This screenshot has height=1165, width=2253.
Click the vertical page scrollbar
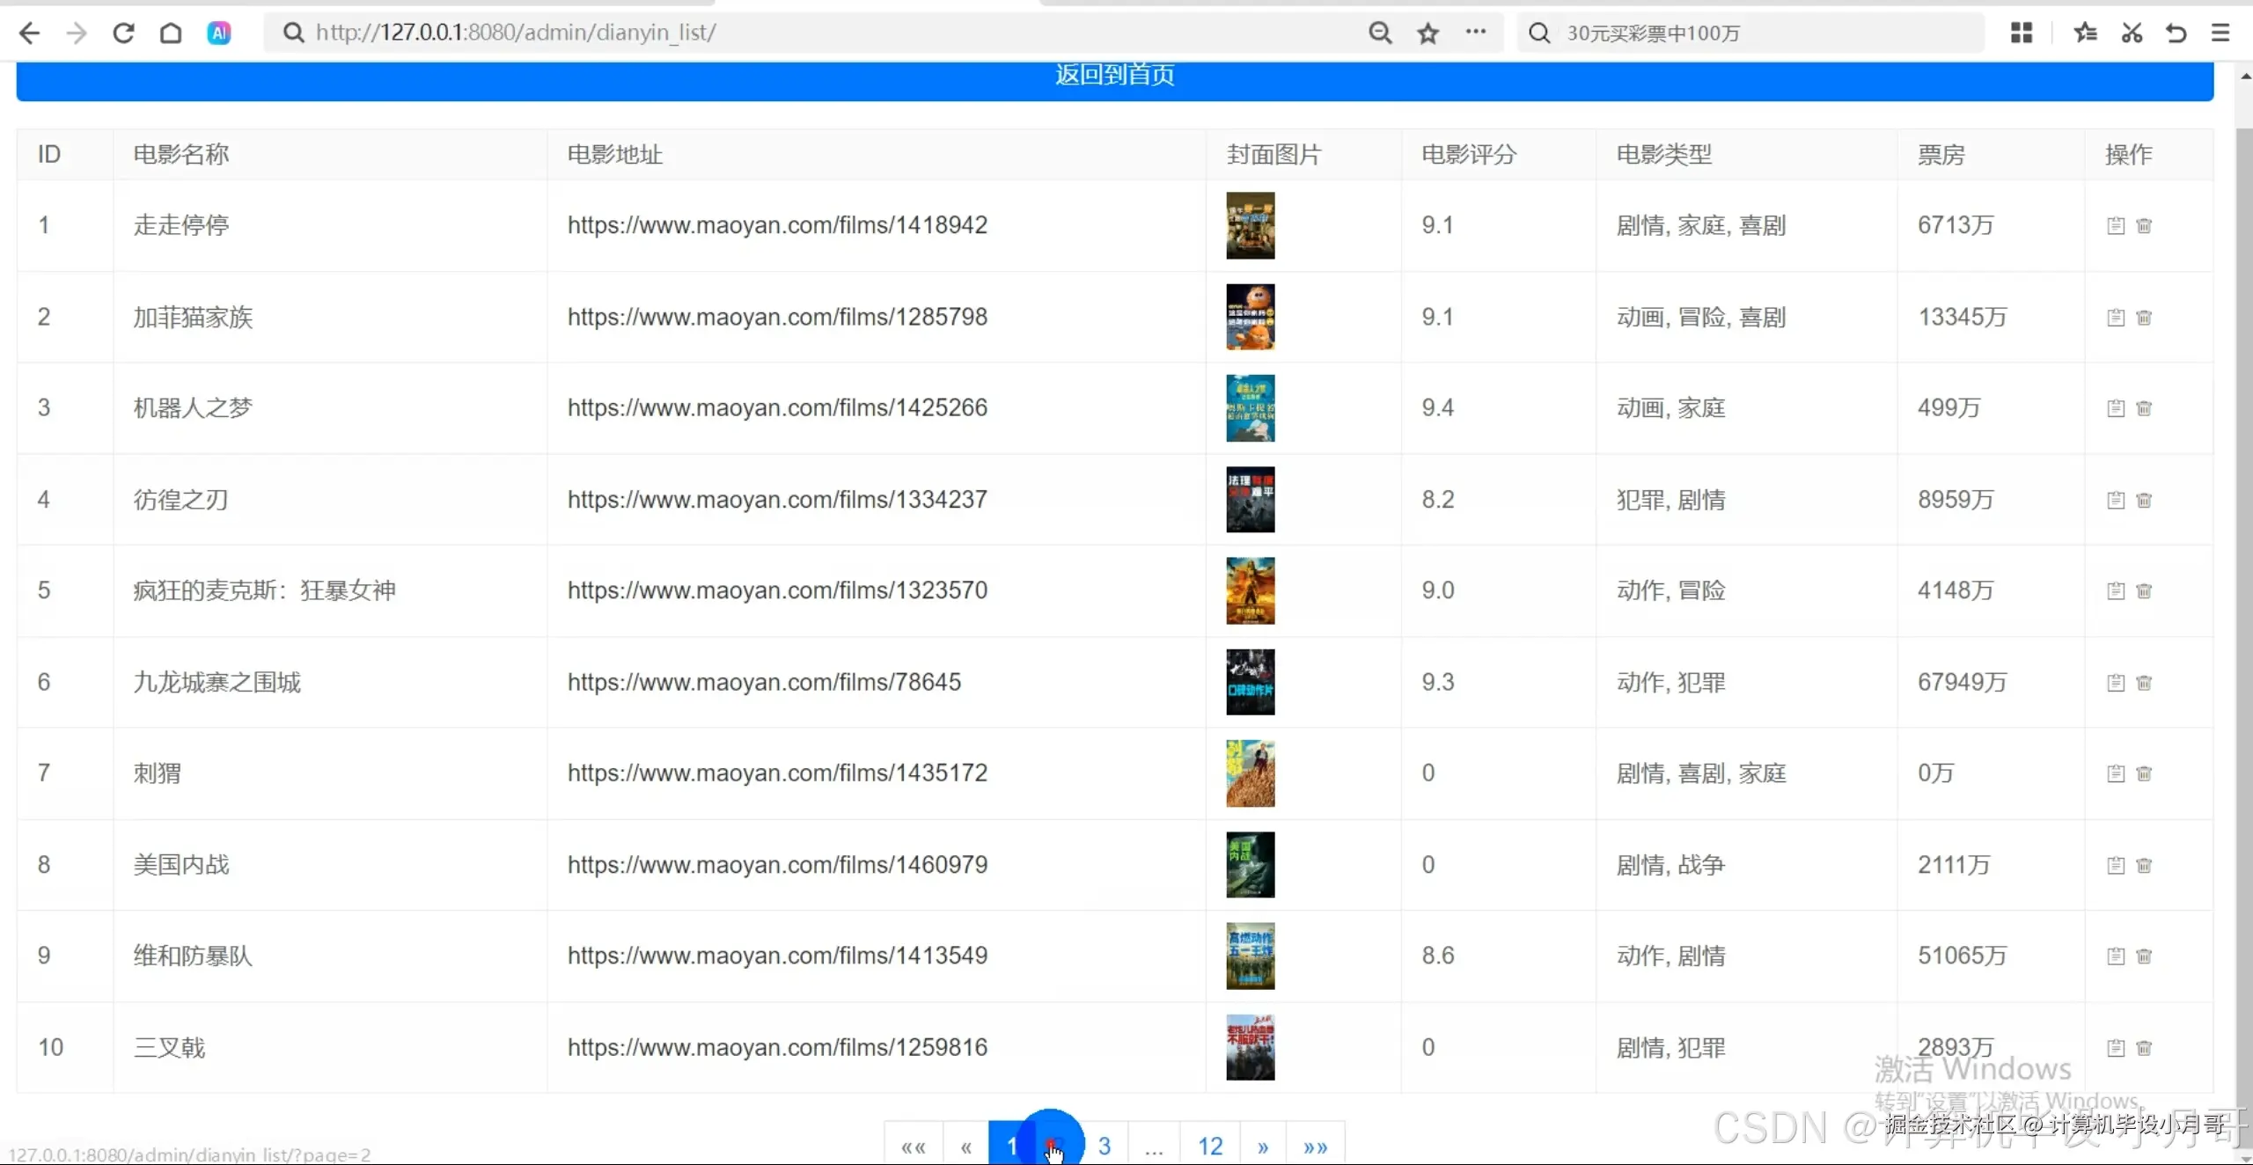(x=2244, y=616)
